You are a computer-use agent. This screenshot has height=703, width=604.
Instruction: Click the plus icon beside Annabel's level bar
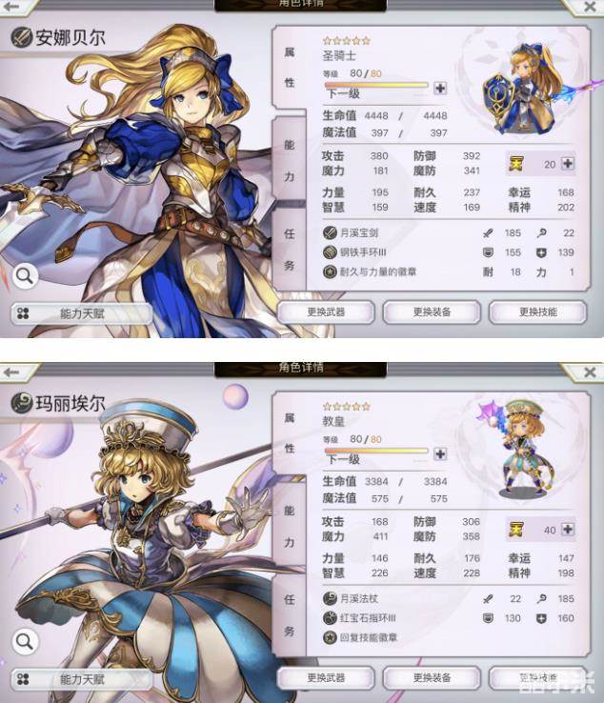coord(440,89)
